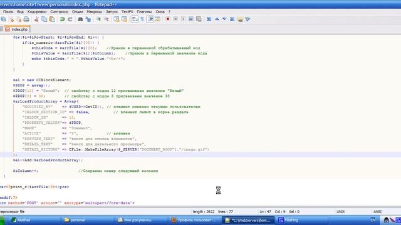Click the EN language indicator in tray
401x225 pixels.
point(373,220)
